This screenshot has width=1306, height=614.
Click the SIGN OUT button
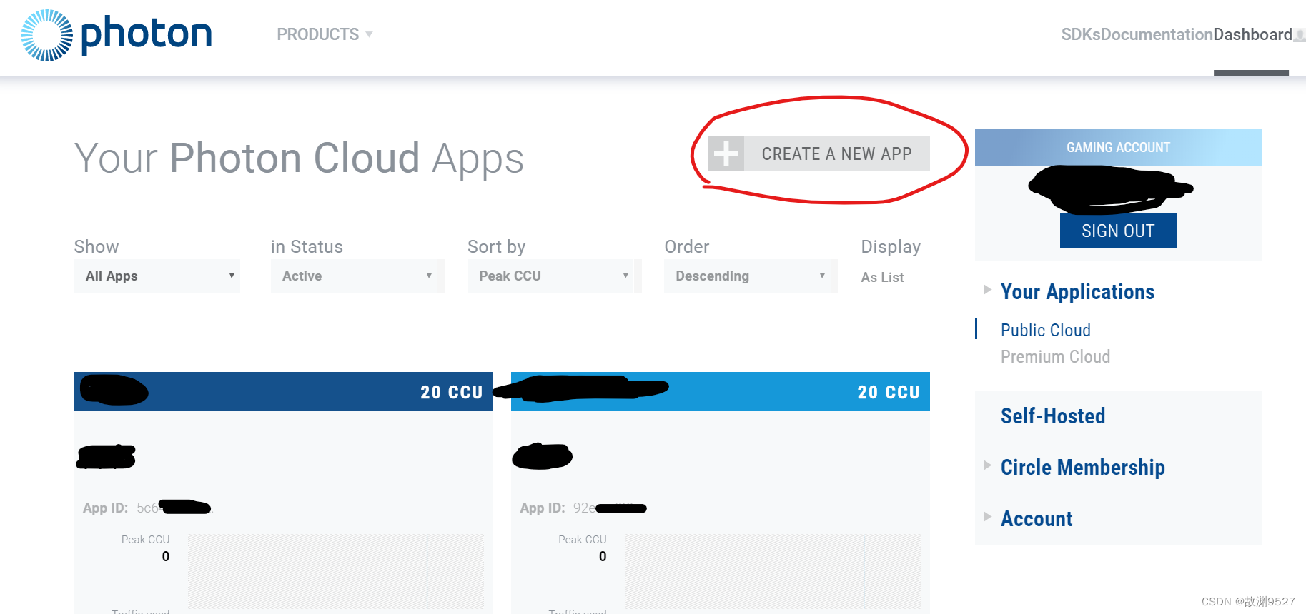pos(1118,231)
